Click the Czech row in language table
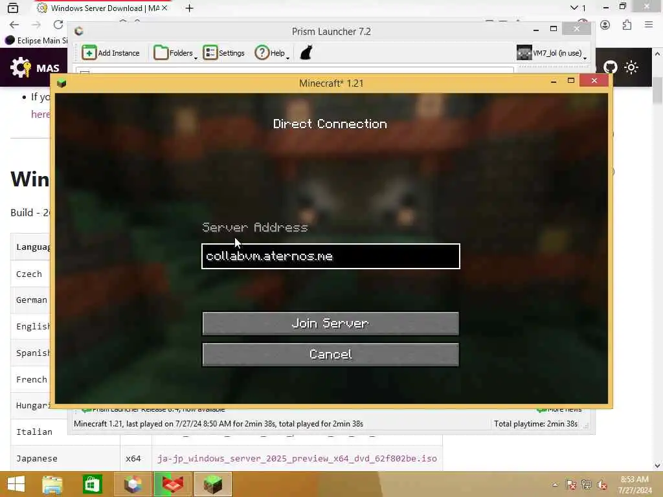 (30, 274)
